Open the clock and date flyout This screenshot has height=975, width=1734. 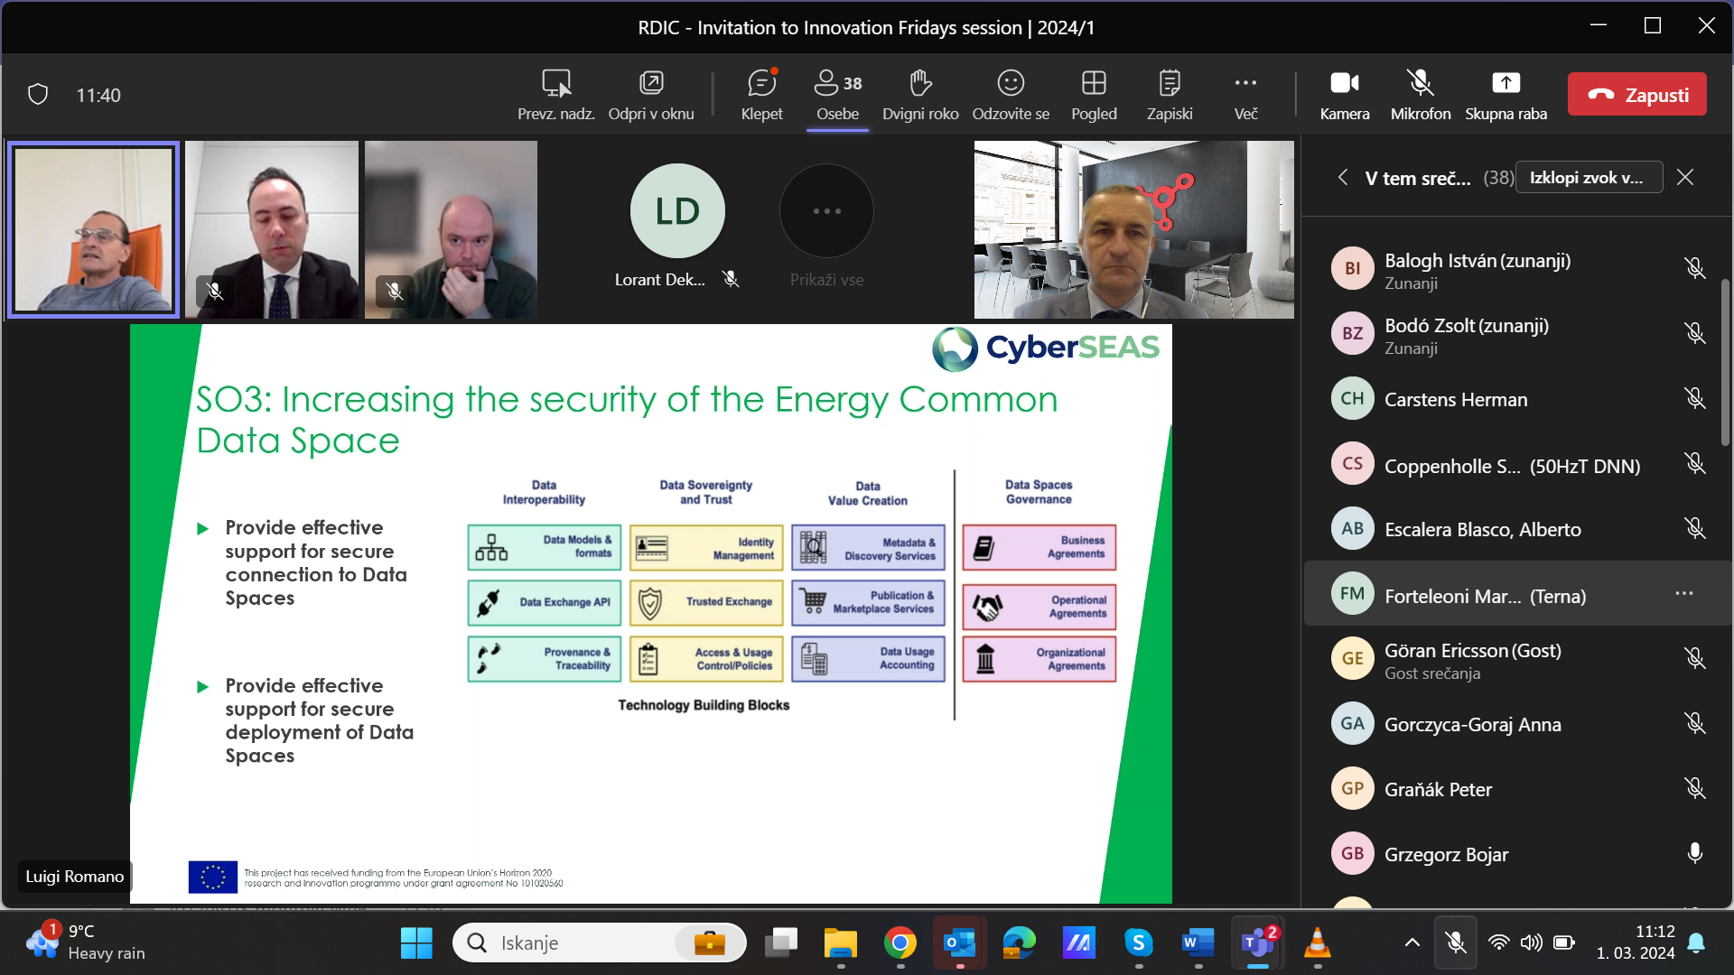1635,942
